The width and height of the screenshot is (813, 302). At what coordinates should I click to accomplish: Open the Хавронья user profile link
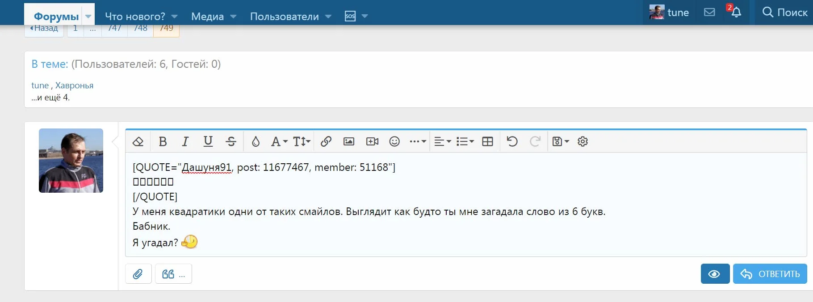74,85
